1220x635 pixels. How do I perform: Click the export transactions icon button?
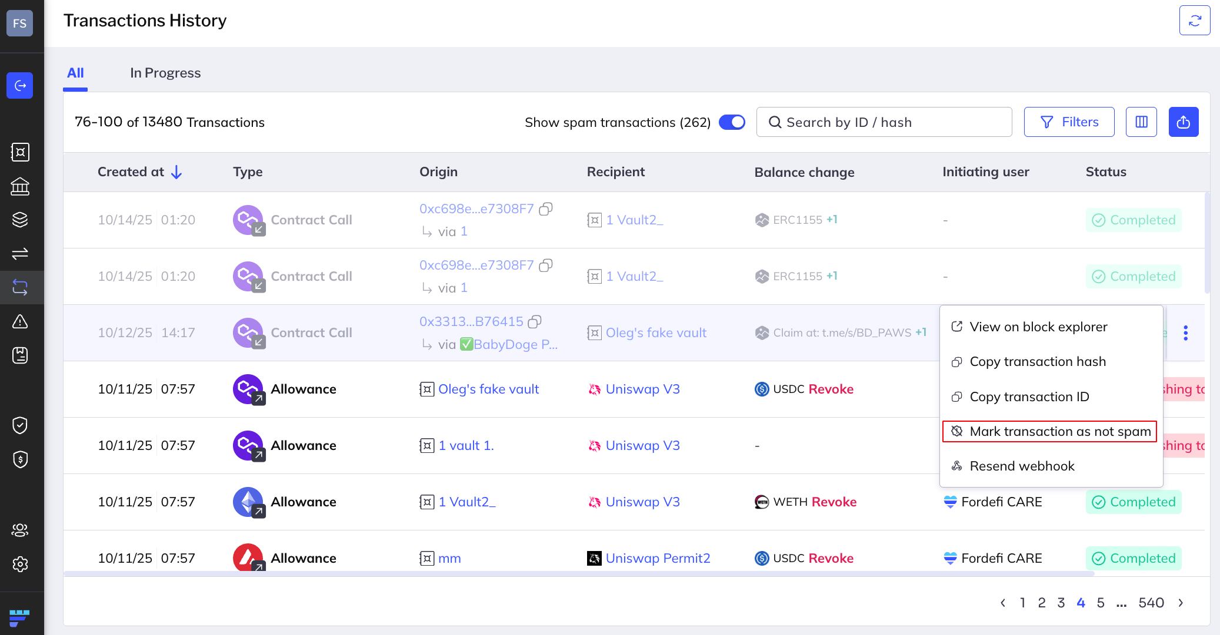tap(1183, 122)
